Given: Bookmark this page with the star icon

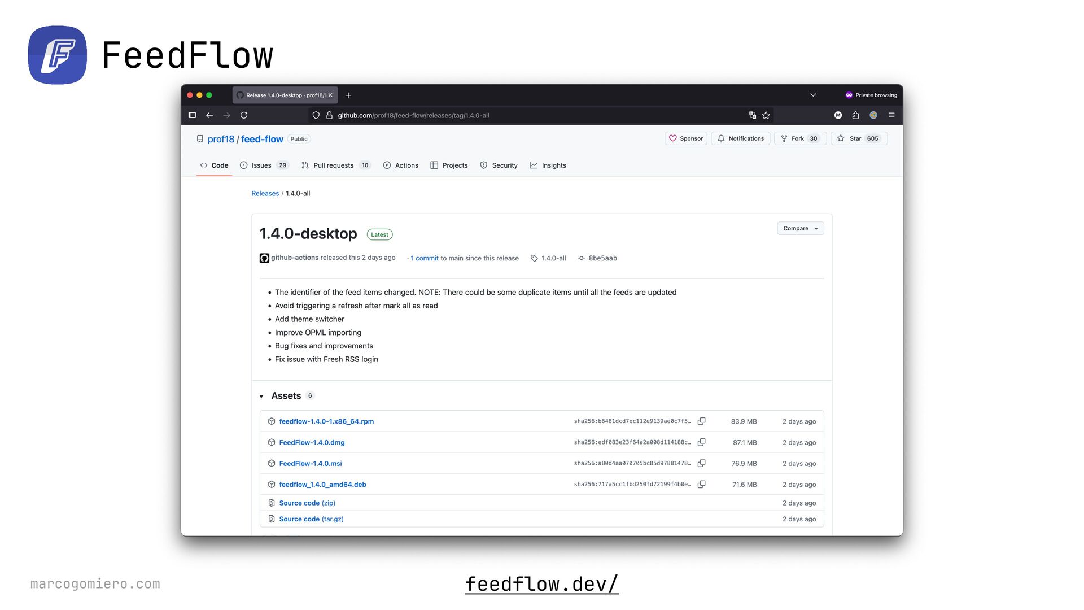Looking at the screenshot, I should (x=766, y=115).
